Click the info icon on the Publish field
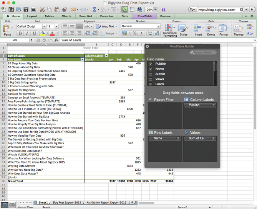 pyautogui.click(x=213, y=105)
